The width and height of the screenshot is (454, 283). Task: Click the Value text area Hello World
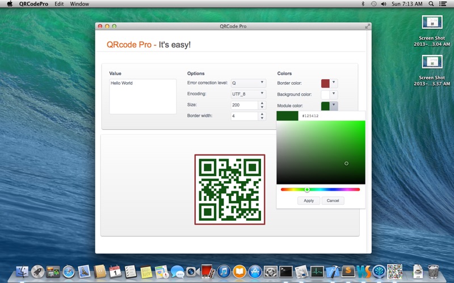point(143,96)
